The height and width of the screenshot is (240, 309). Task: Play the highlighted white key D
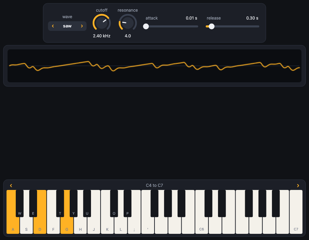tap(40, 226)
